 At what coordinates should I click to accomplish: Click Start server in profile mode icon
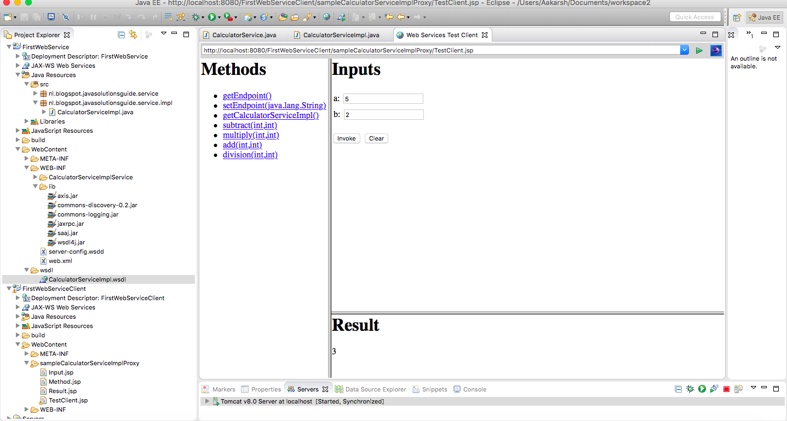click(714, 389)
